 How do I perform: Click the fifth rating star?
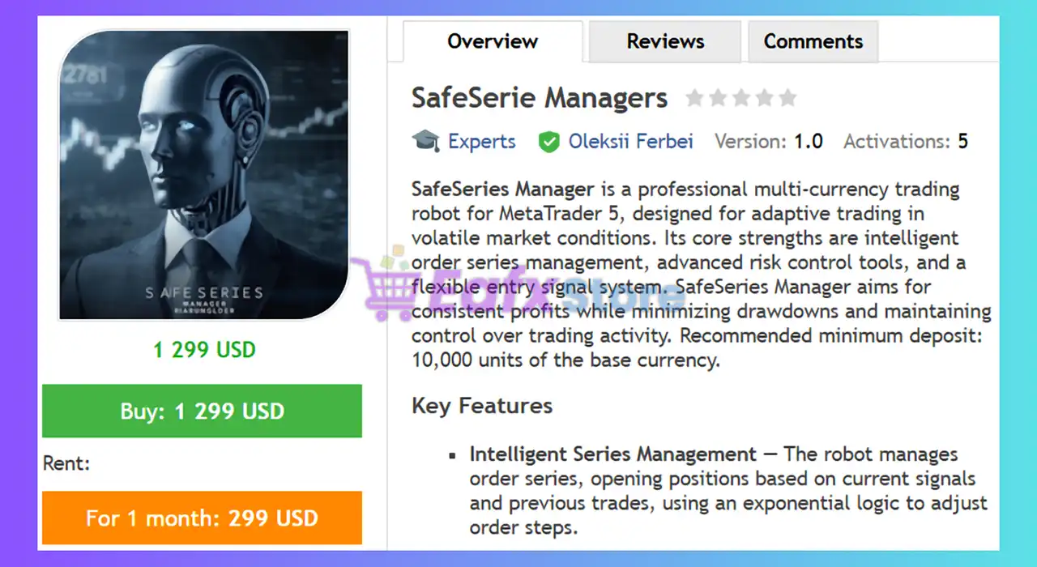coord(788,99)
